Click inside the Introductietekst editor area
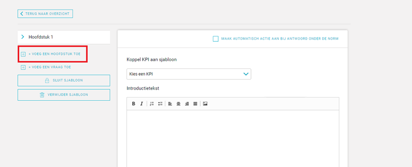Image resolution: width=412 pixels, height=167 pixels. 233,138
